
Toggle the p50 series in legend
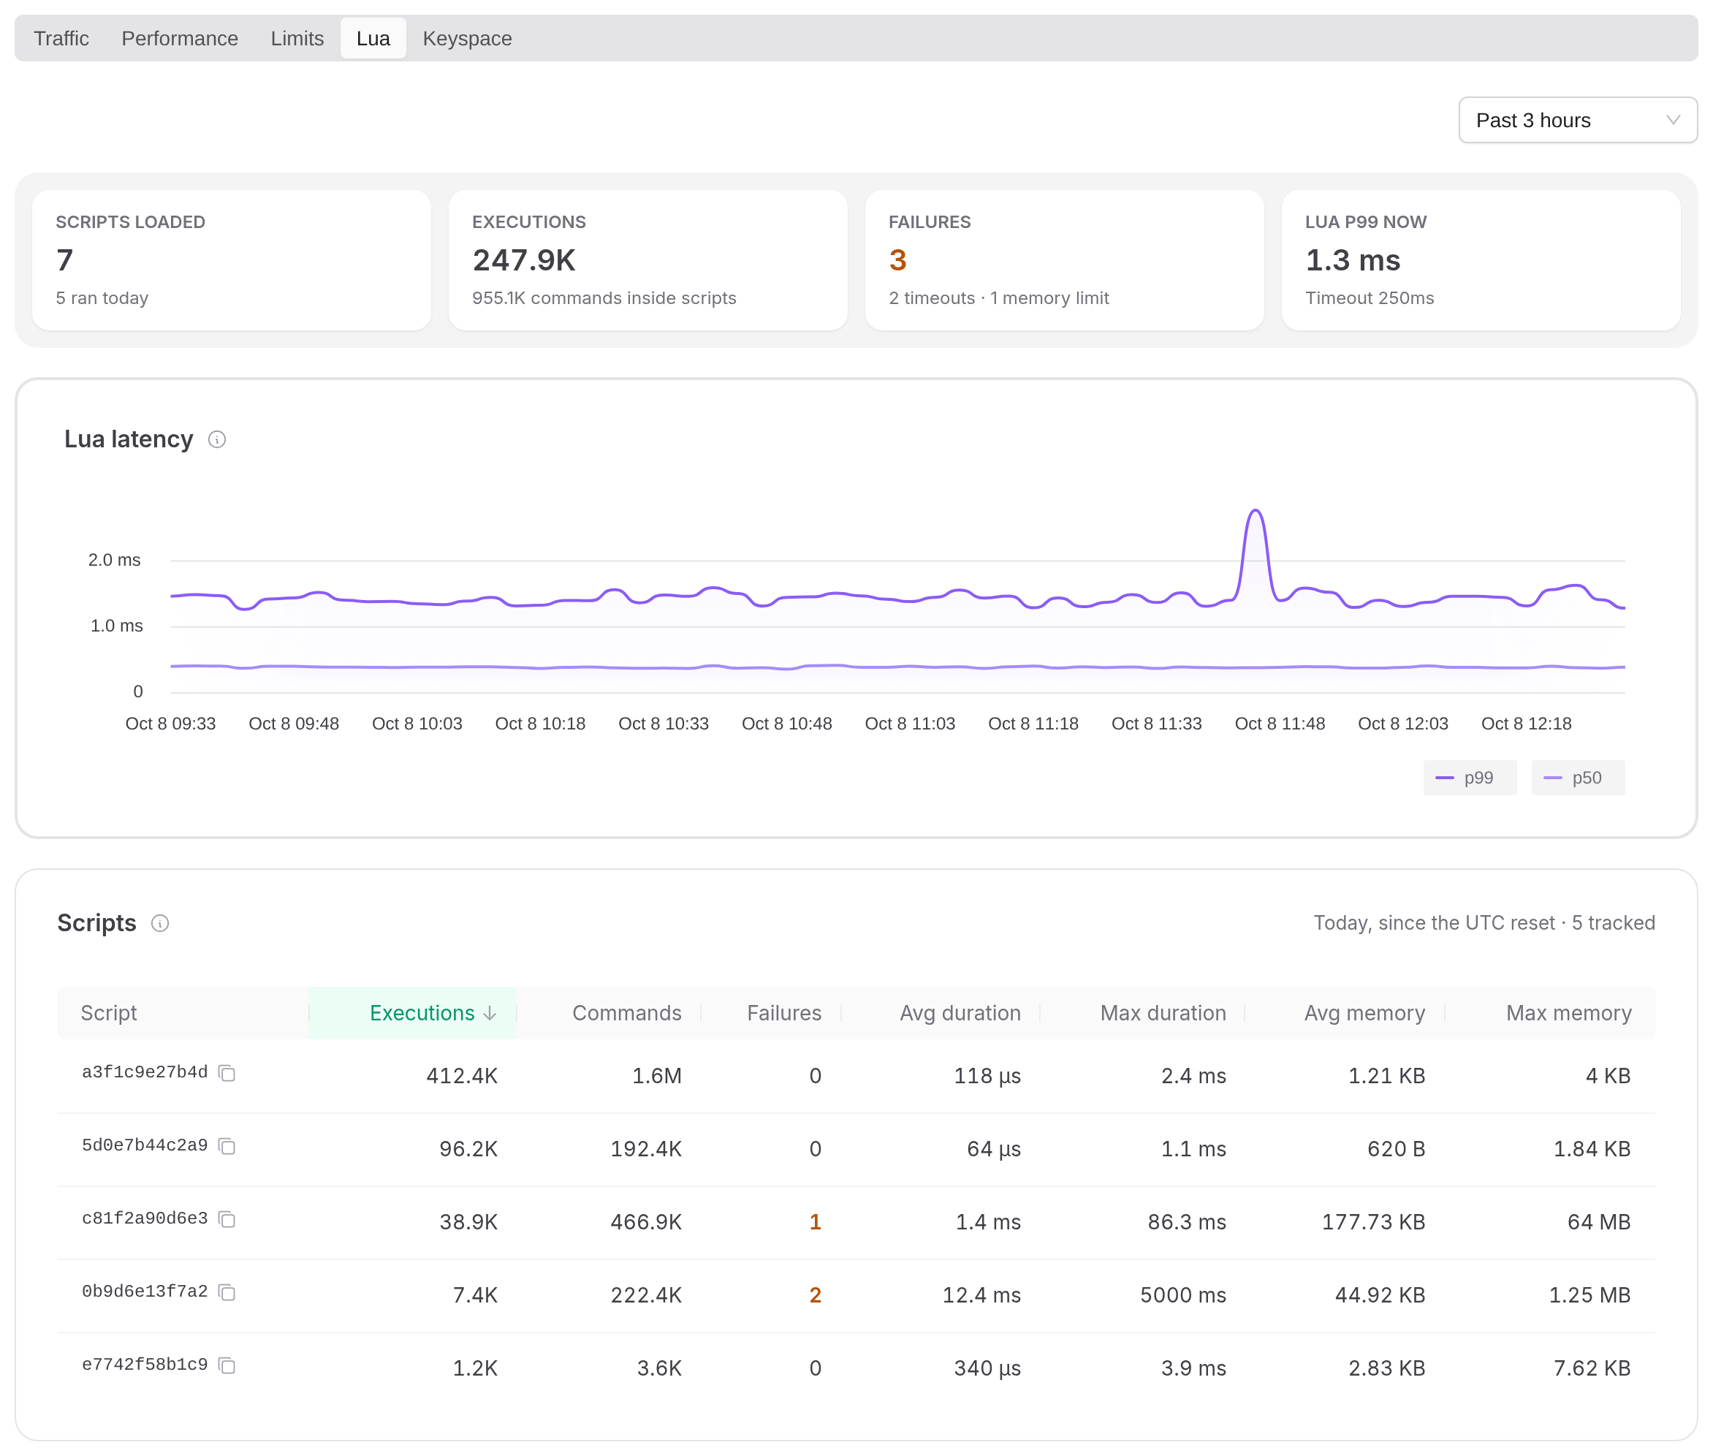click(1578, 778)
